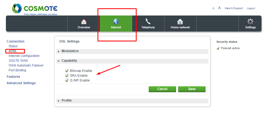This screenshot has height=128, width=277.
Task: Select the larger font size A
Action: tap(219, 8)
